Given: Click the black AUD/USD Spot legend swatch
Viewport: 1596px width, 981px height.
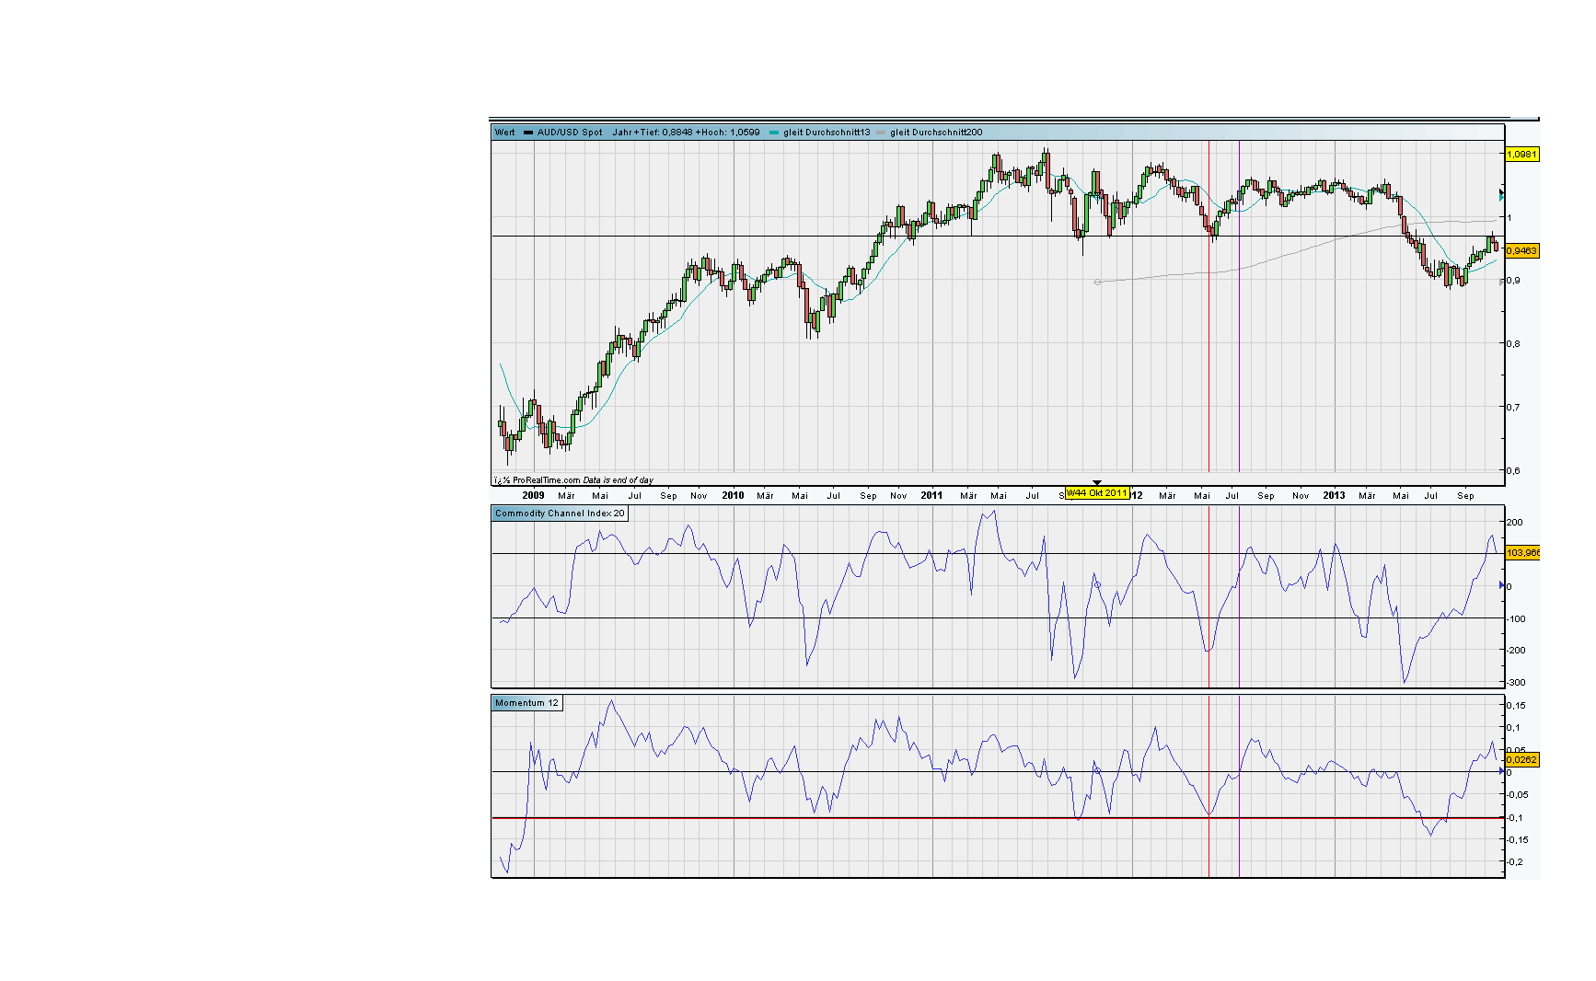Looking at the screenshot, I should tap(528, 133).
